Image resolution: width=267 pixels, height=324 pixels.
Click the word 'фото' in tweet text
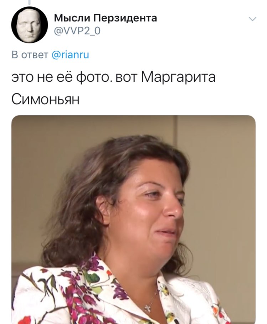(x=92, y=78)
